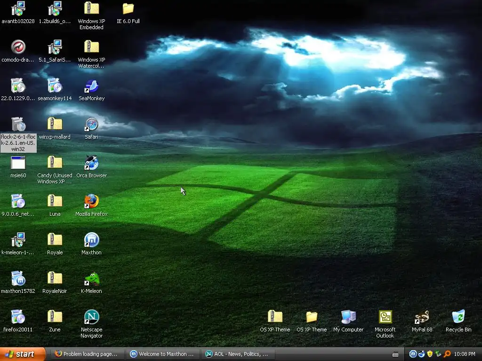Click the Orca whale tray icon

point(421,354)
